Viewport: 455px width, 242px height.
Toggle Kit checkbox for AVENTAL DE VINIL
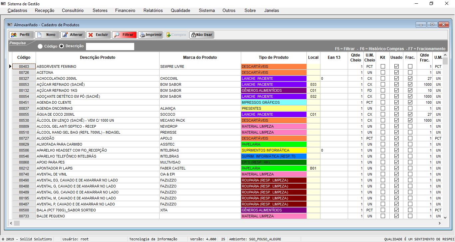[383, 174]
